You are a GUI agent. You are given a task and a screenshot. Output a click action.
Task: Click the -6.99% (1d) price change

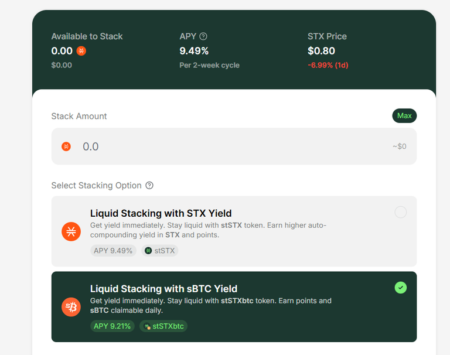(328, 65)
